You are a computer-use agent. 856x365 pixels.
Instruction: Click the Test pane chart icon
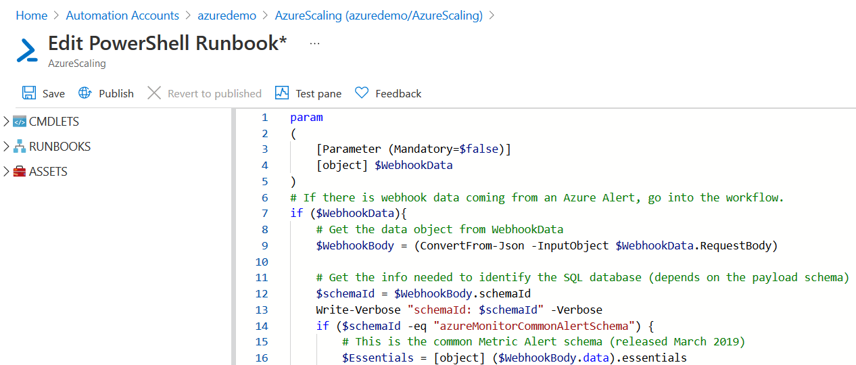[282, 93]
